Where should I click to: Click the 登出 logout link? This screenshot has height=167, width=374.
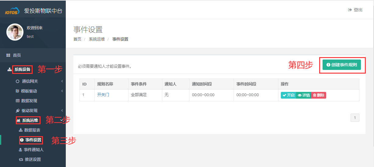(358, 10)
